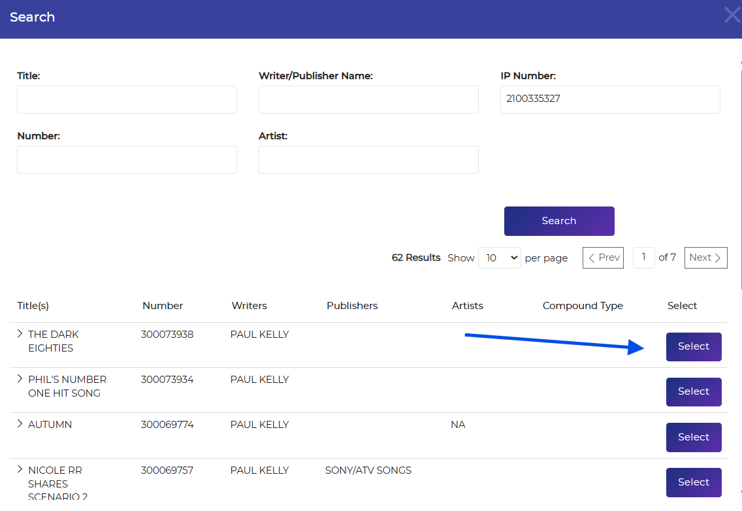Select NICOLE RR SHARES SCENARIO 2 work
The height and width of the screenshot is (511, 742).
(x=694, y=482)
